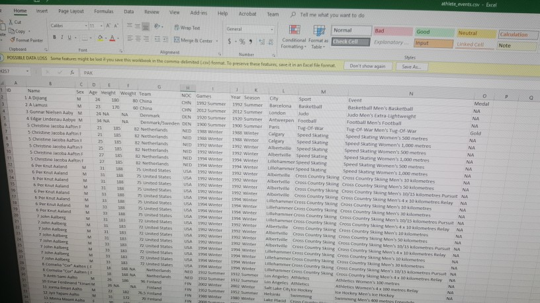Expand the Number dialog launcher
Screen dimensions: 540x303
click(274, 55)
